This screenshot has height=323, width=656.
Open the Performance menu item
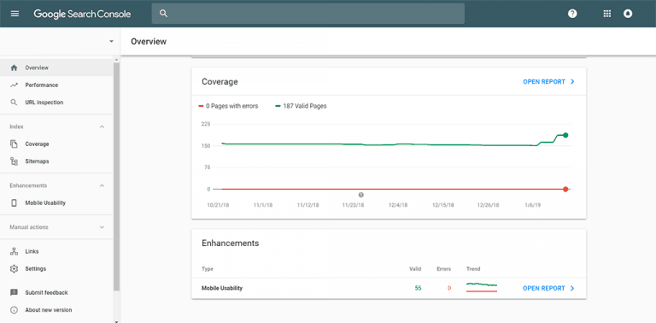[56, 85]
